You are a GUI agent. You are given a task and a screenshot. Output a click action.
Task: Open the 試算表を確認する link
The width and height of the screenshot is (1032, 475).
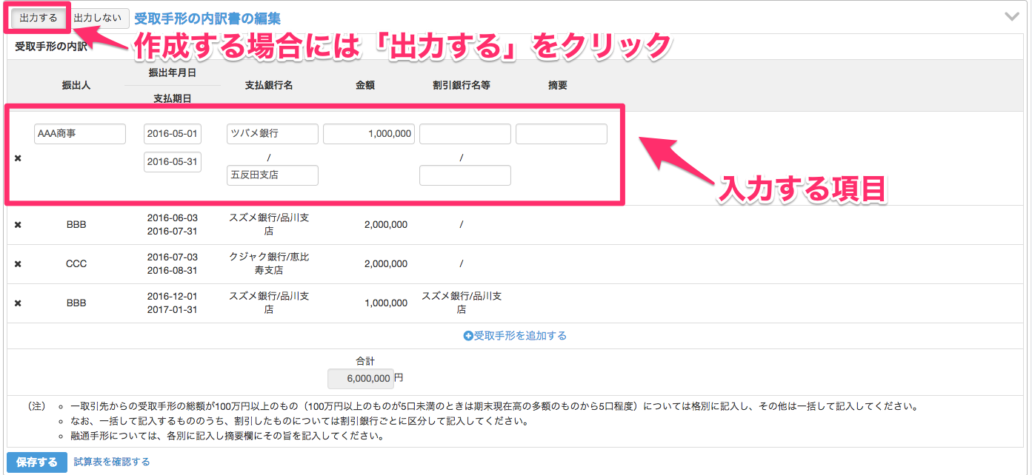(x=112, y=462)
